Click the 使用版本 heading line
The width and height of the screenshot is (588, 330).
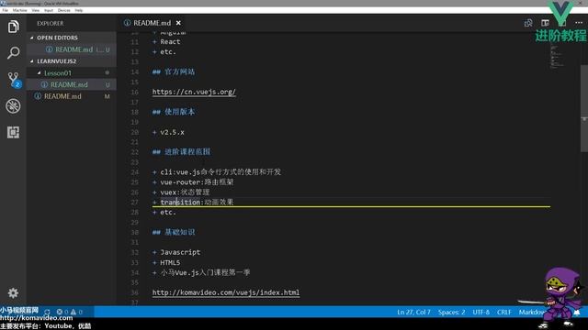(x=174, y=112)
